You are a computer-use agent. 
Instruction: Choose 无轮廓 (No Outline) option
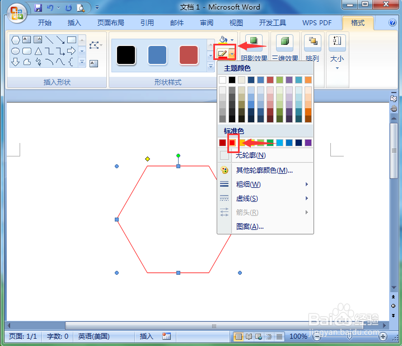[265, 155]
